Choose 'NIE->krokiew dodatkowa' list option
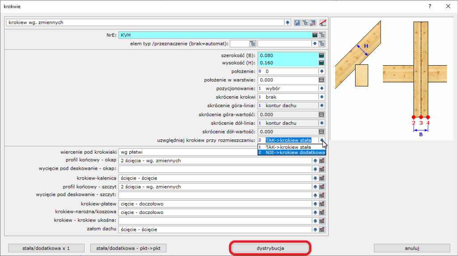Screen dimensions: 458x256 pyautogui.click(x=292, y=152)
